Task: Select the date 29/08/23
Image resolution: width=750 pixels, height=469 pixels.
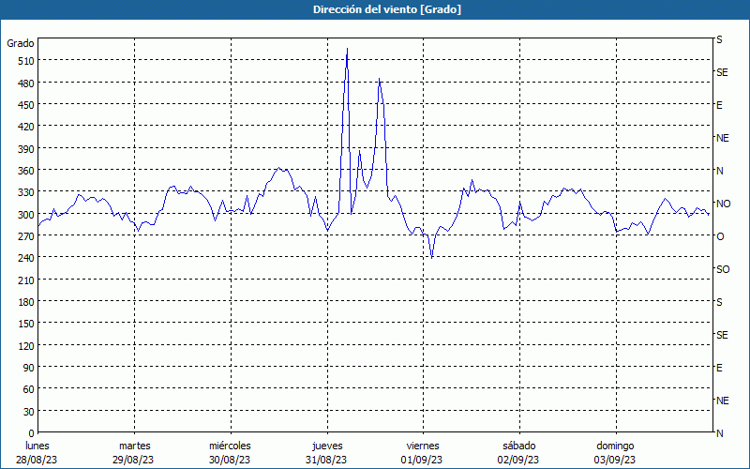Action: [133, 460]
